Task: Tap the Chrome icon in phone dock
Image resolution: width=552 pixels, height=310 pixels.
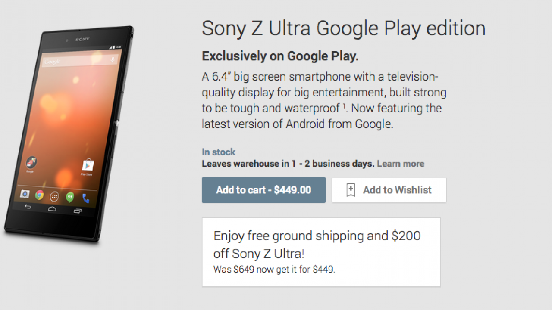Action: (40, 195)
